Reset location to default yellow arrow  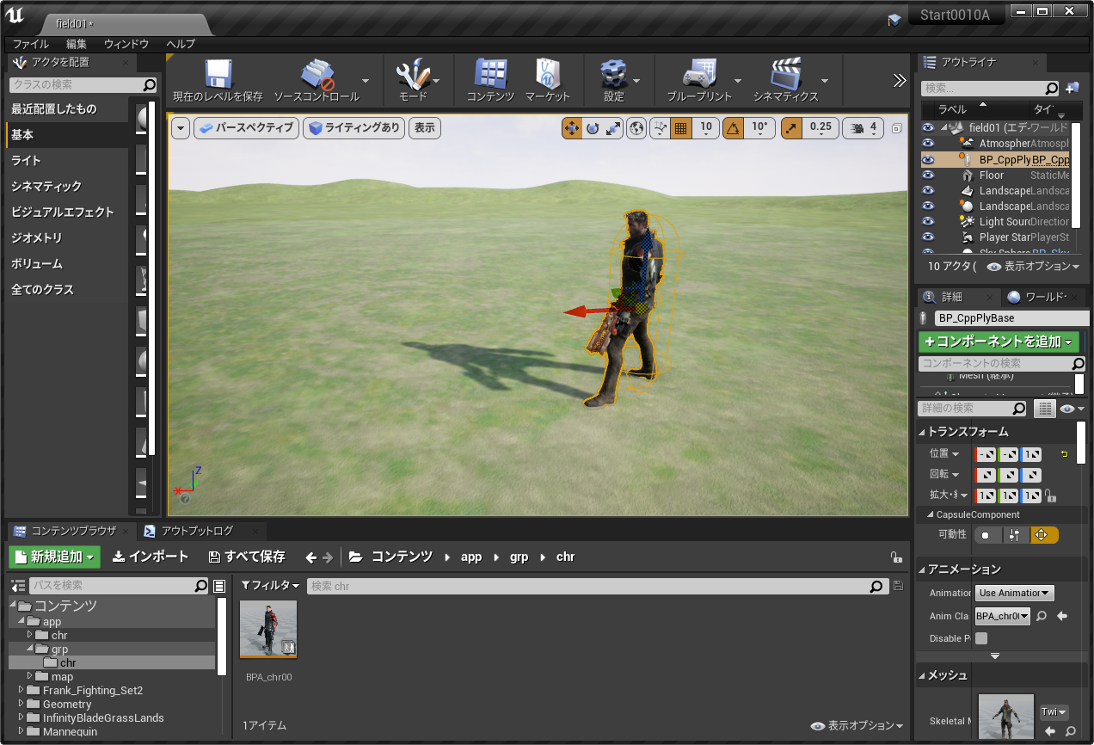[x=1064, y=453]
